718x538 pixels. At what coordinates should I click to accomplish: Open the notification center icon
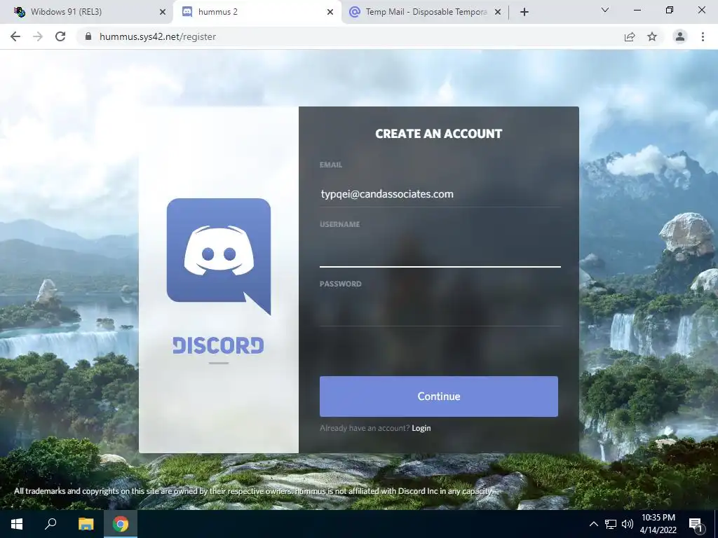tap(696, 525)
